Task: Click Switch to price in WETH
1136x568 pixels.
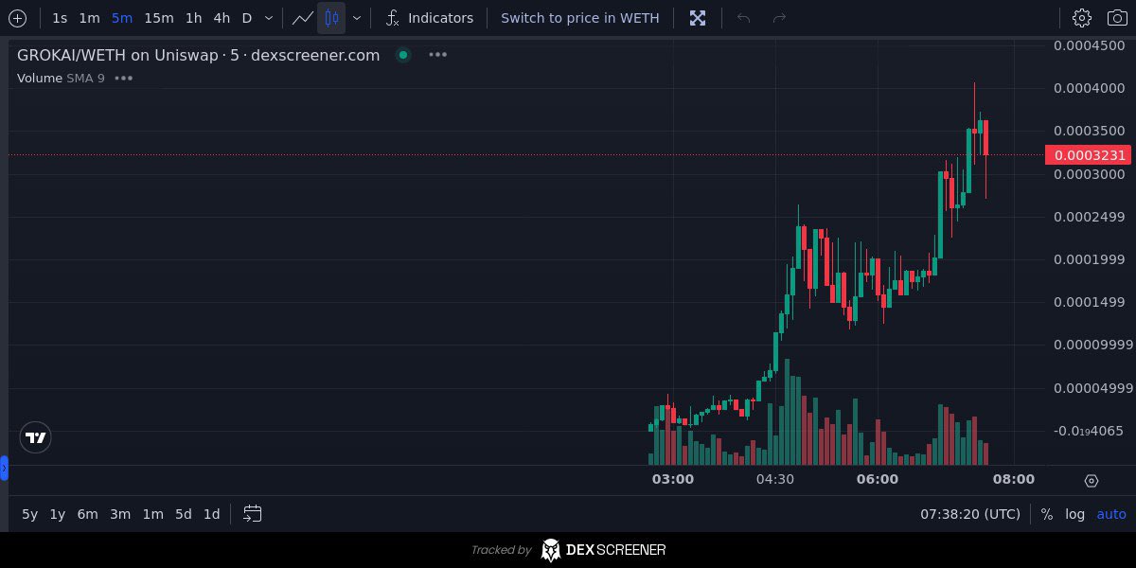Action: point(580,18)
